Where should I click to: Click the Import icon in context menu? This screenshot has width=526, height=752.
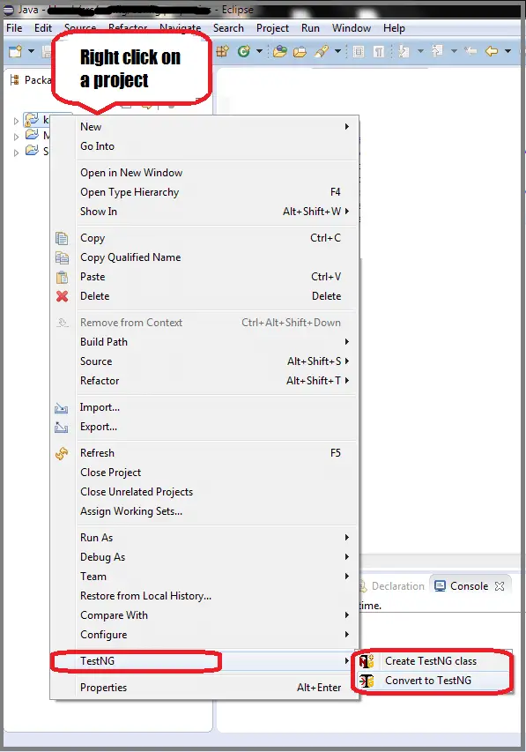pyautogui.click(x=62, y=407)
